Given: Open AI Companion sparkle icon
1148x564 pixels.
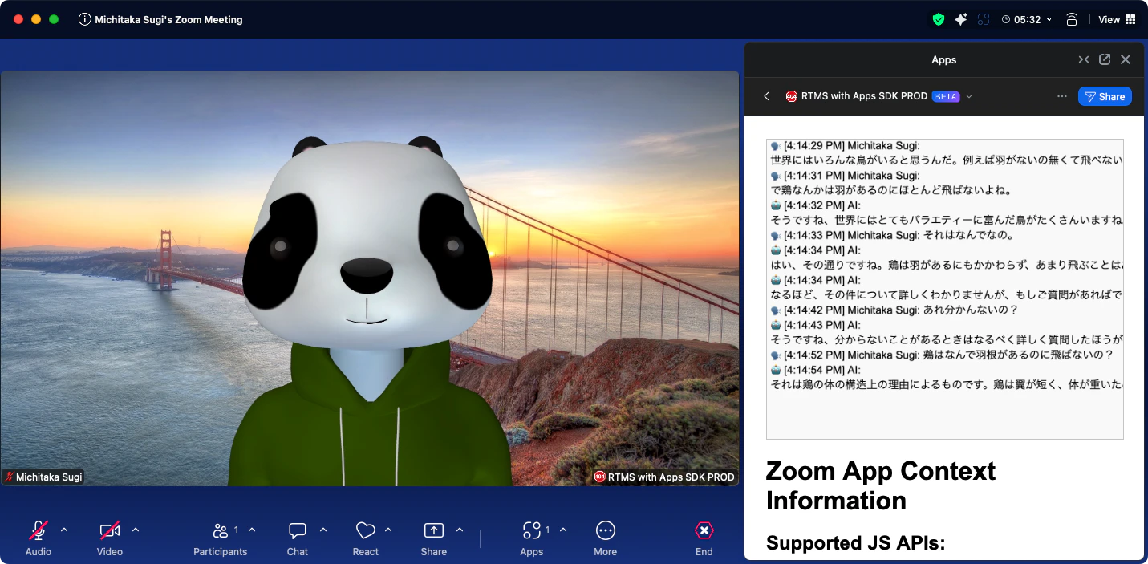Looking at the screenshot, I should coord(960,19).
